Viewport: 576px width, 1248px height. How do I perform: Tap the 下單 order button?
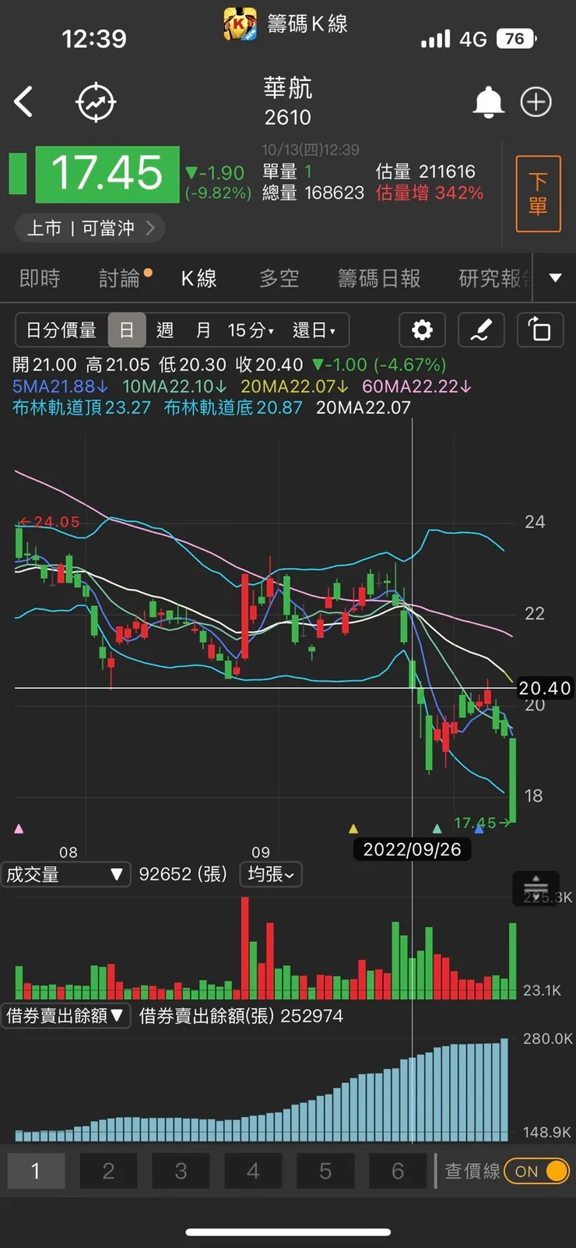[538, 194]
